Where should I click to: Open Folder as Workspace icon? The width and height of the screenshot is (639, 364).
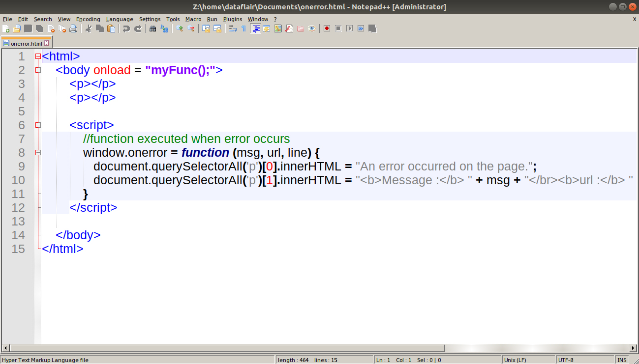point(301,28)
